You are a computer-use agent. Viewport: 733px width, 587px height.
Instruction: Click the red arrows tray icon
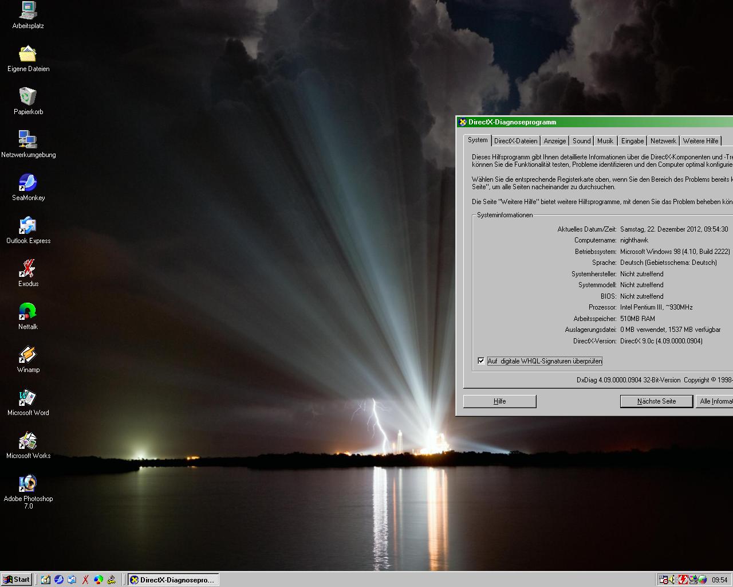pos(683,580)
